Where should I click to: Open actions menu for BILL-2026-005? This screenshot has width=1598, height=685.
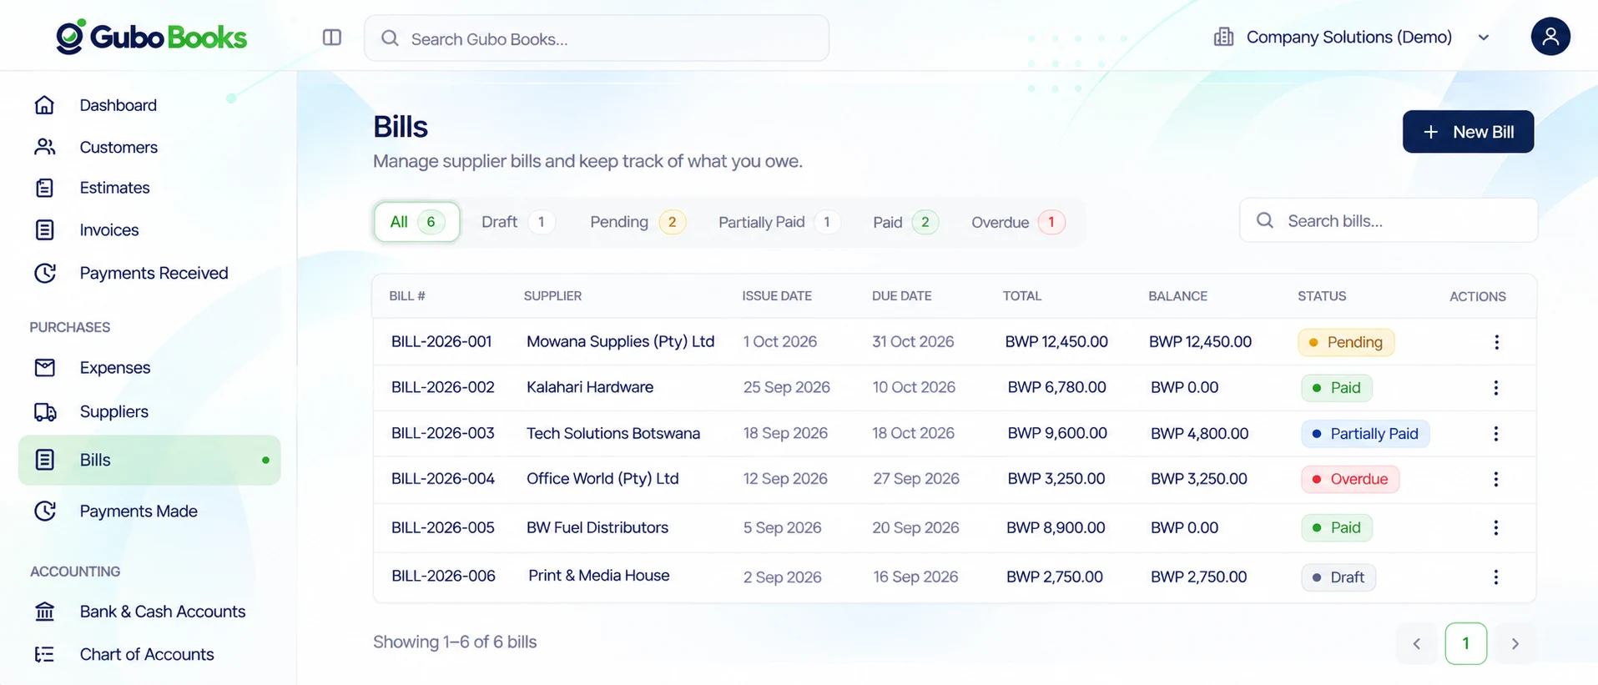pyautogui.click(x=1496, y=527)
